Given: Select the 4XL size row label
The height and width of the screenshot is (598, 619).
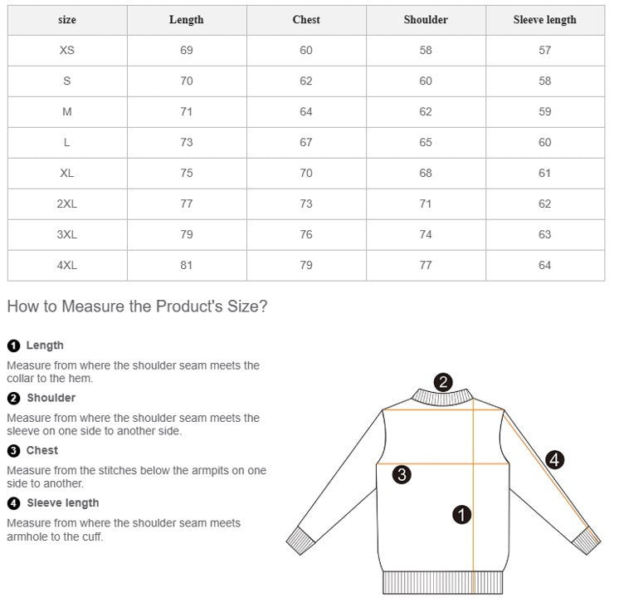Looking at the screenshot, I should [67, 266].
